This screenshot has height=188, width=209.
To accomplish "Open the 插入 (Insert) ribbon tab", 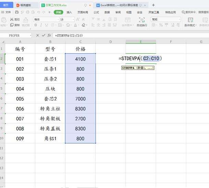I will click(69, 12).
